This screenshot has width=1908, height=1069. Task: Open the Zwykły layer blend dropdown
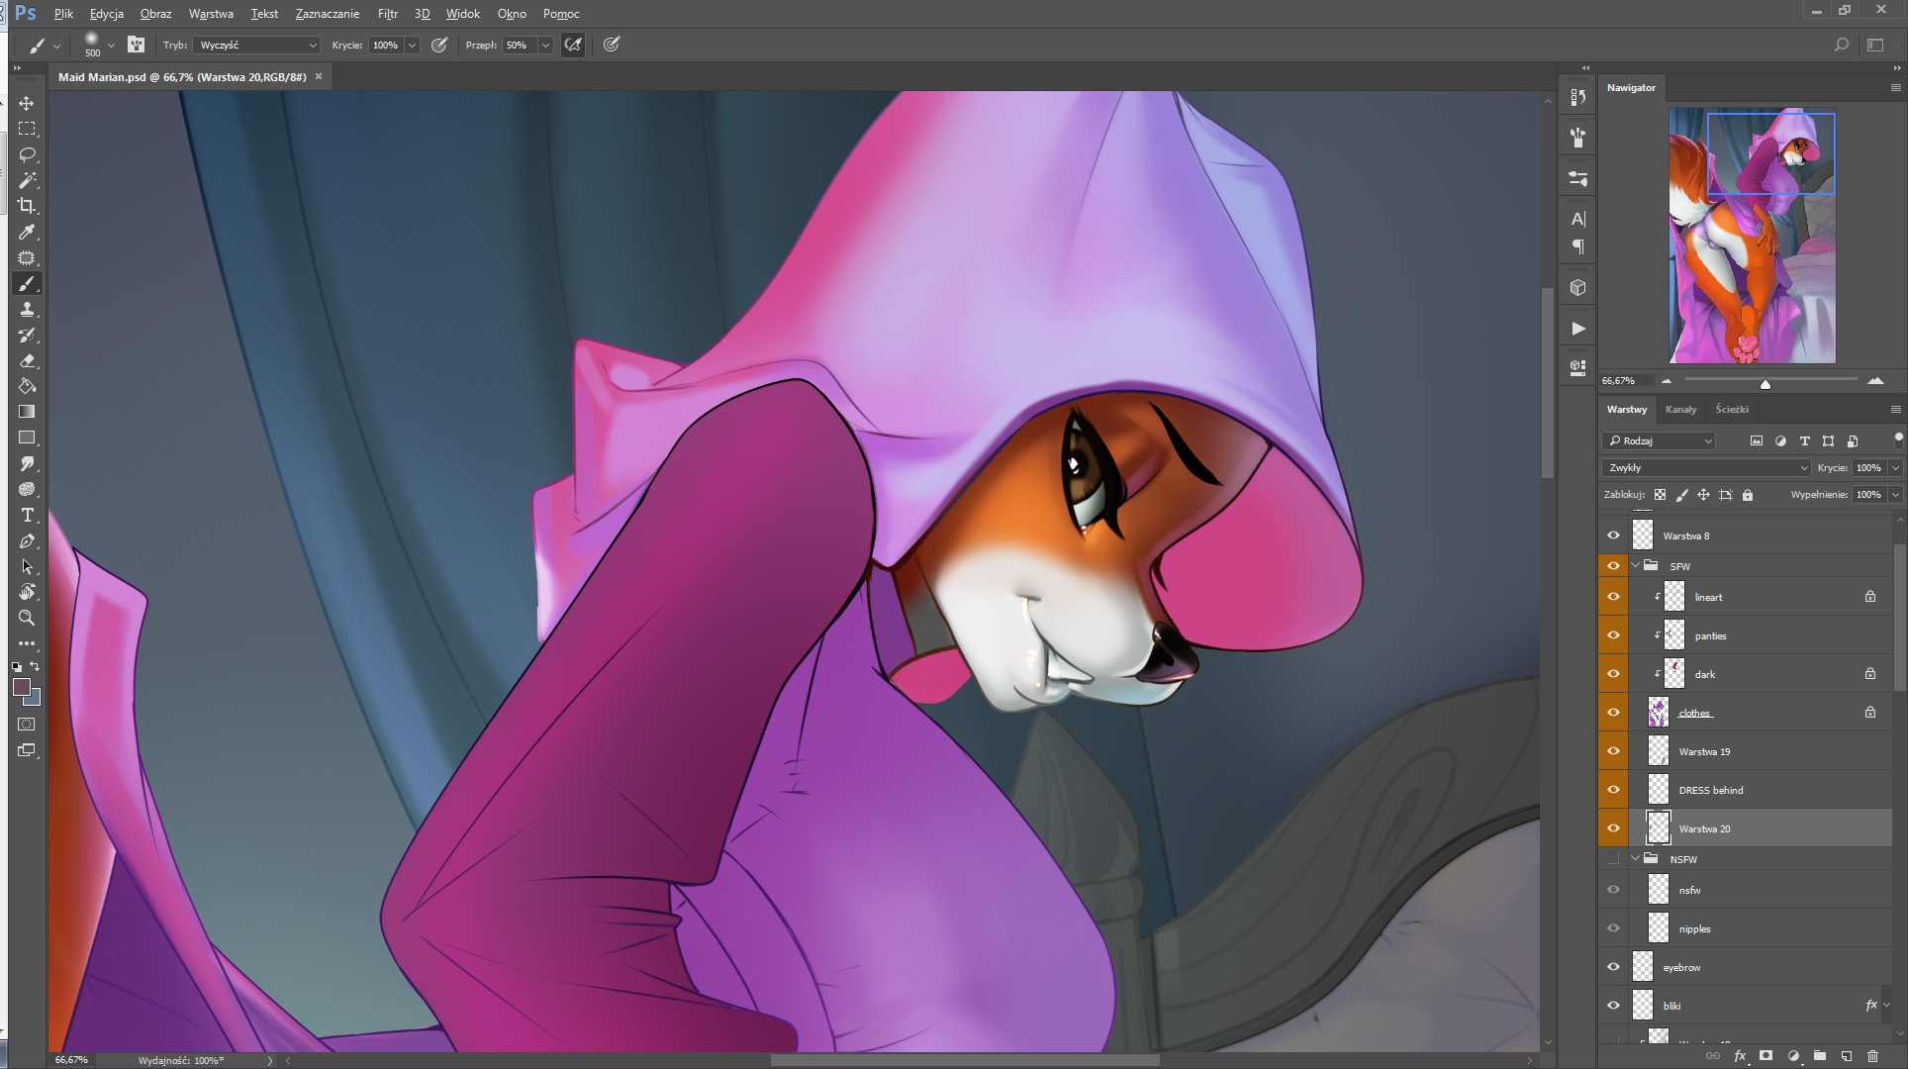[1706, 468]
